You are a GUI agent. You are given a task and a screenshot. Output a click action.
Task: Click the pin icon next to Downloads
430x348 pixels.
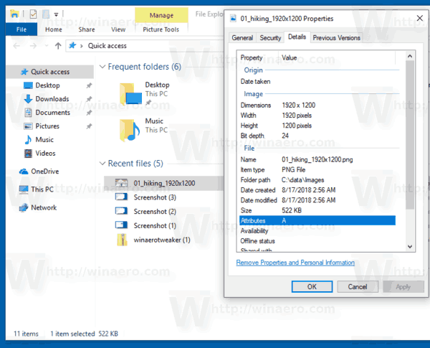point(89,99)
